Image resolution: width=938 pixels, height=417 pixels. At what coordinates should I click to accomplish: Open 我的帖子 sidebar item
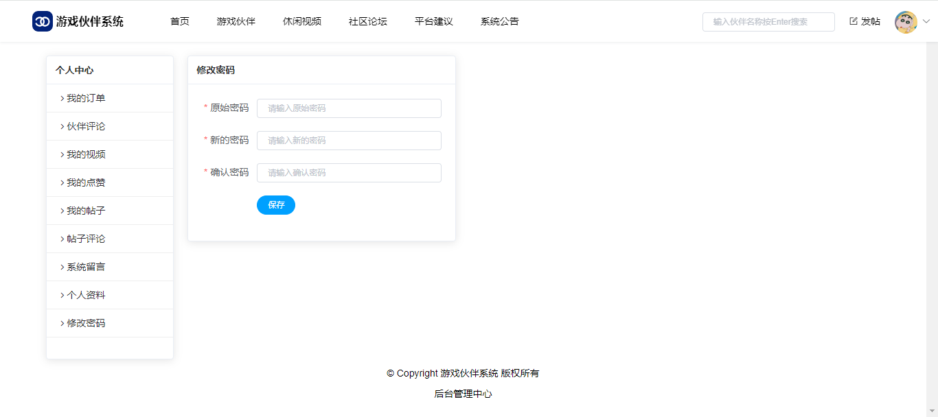pos(110,211)
